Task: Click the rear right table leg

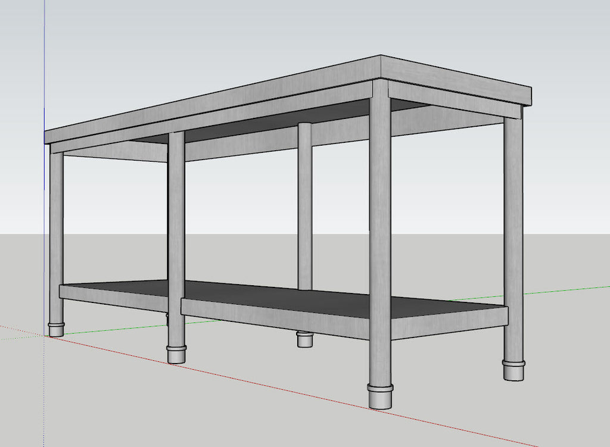Action: 511,238
